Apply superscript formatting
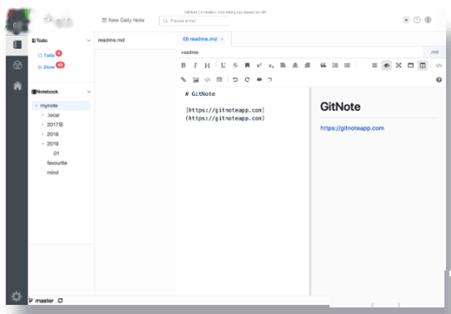 (259, 66)
